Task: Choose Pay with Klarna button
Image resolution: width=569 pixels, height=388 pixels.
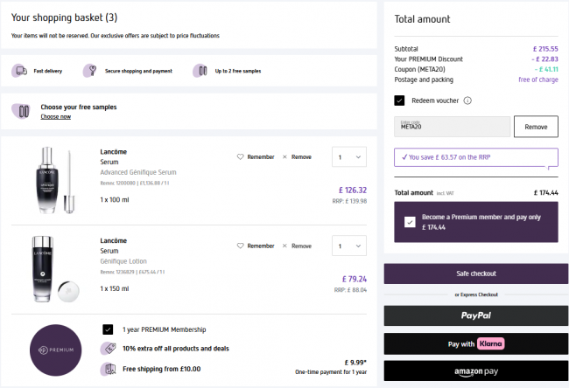Action: 476,343
